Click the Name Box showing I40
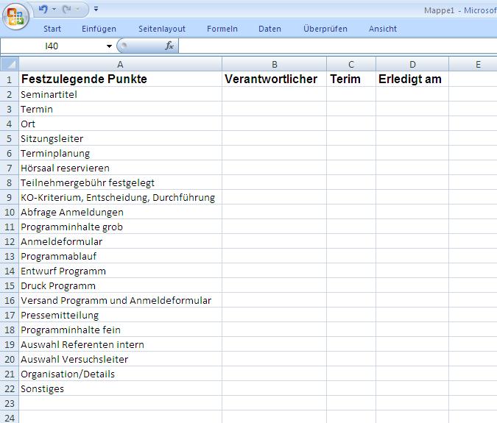Screen dimensions: 497x423 [52, 46]
